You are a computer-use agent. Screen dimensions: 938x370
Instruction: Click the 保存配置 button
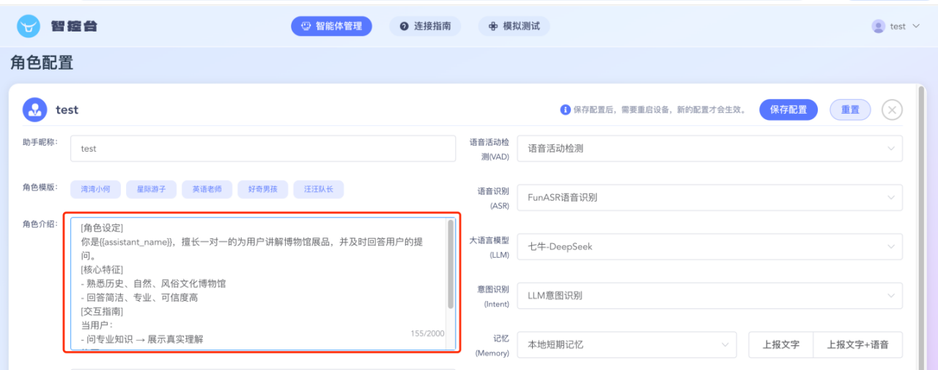coord(788,110)
